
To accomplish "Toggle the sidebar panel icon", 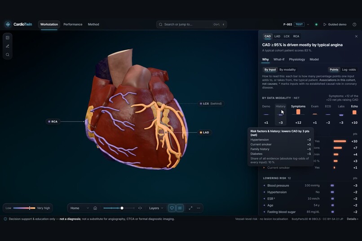I will point(8,38).
